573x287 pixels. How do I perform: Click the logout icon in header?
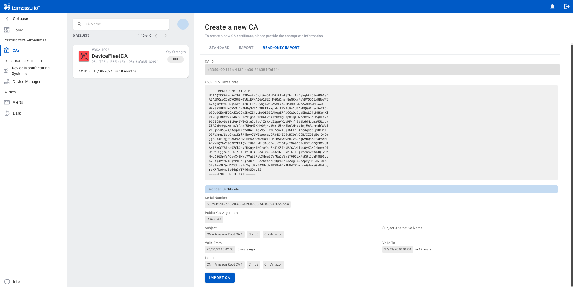tap(566, 7)
